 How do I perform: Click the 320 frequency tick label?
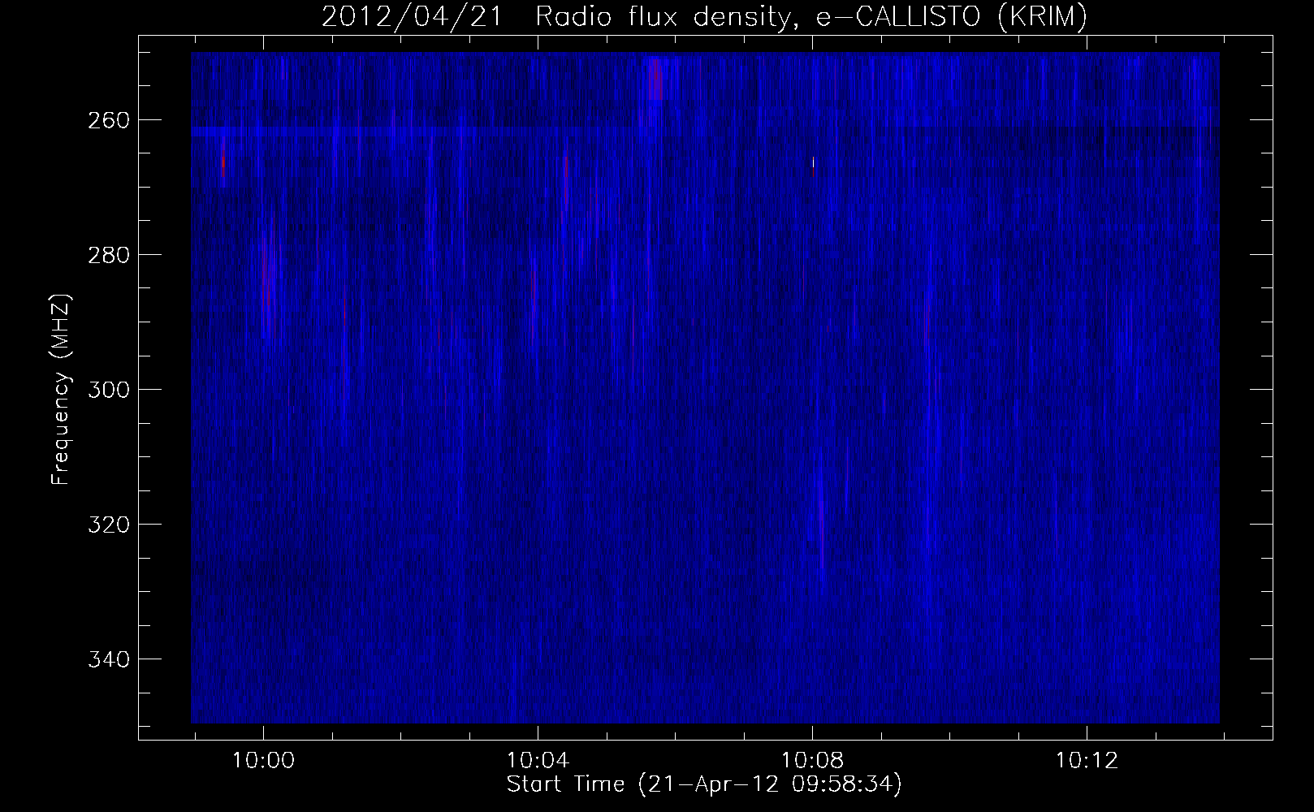[x=107, y=525]
